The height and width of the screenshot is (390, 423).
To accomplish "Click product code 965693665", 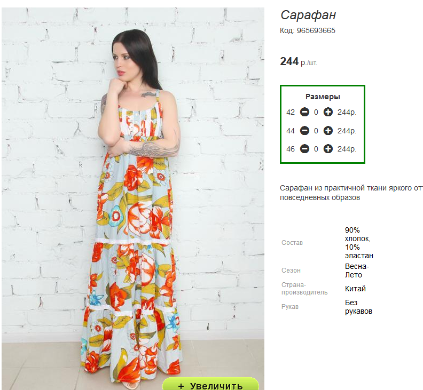I will [x=308, y=30].
